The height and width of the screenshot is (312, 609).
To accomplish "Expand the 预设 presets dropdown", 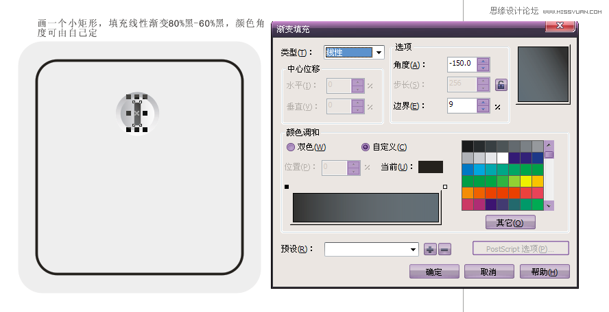I will [413, 249].
